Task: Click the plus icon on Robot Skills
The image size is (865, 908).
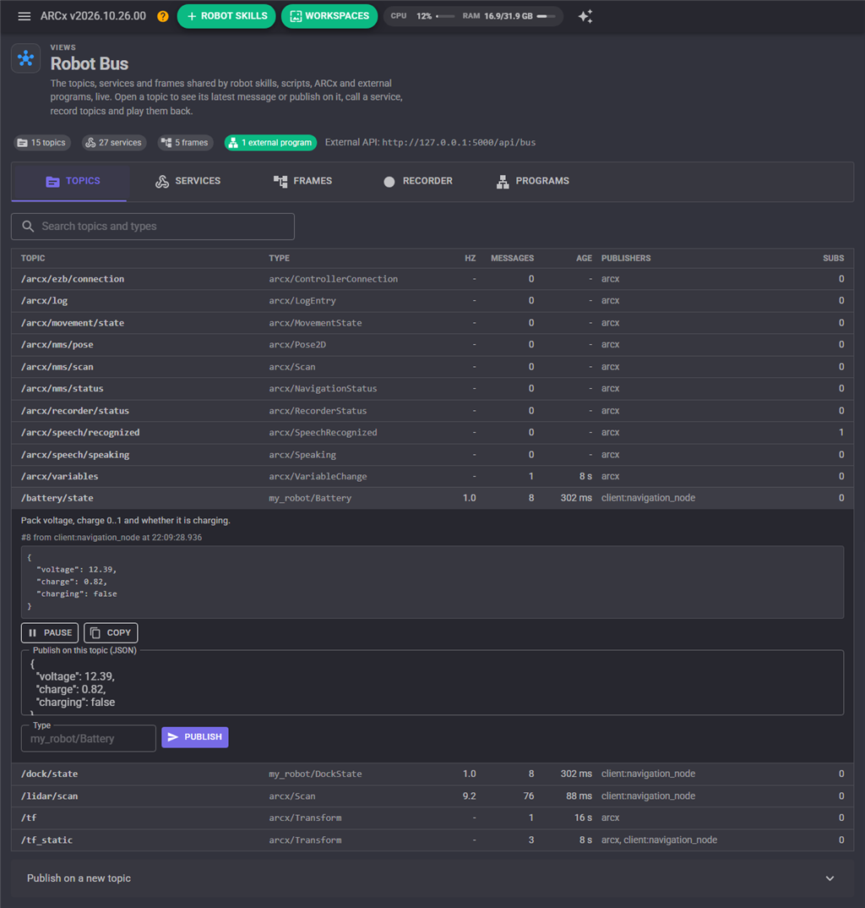Action: (x=192, y=16)
